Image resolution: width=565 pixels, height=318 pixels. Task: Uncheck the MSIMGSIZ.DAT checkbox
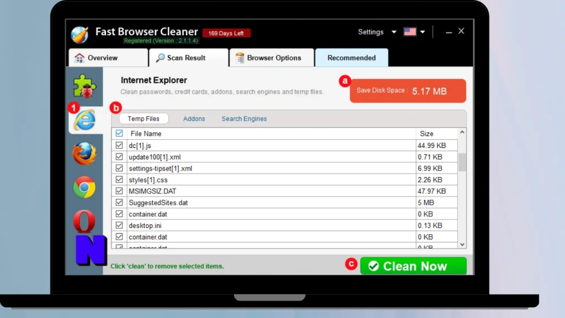(x=119, y=190)
